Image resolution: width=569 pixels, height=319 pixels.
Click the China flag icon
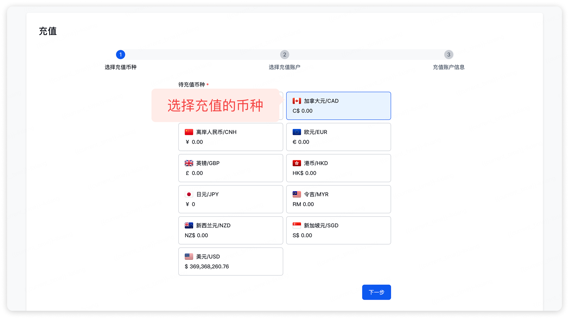(189, 132)
